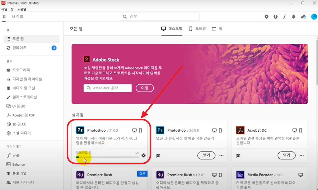Open the 도움말 menu
The width and height of the screenshot is (318, 190).
point(22,9)
